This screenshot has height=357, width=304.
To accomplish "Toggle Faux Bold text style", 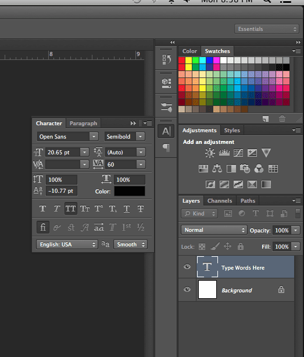I will [x=42, y=208].
